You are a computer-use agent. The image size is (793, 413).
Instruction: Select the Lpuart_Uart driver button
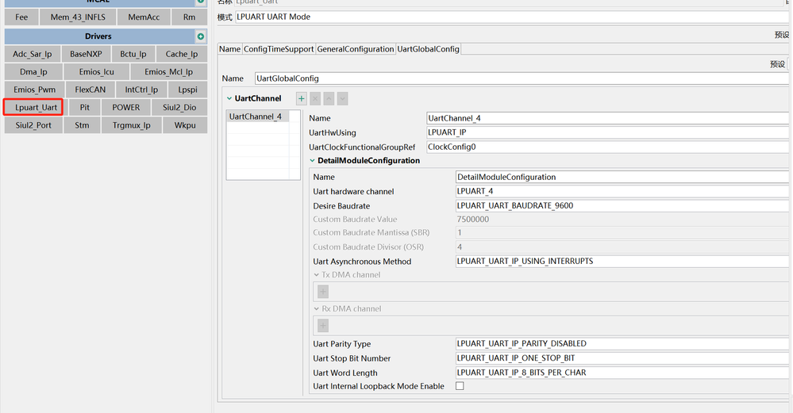pos(33,107)
